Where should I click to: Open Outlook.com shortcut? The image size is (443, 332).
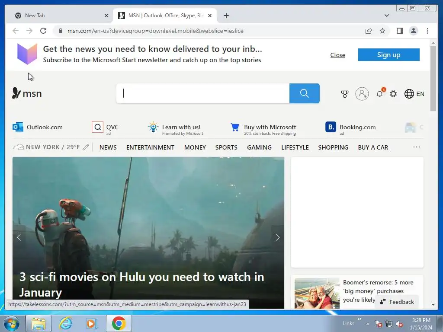[38, 127]
